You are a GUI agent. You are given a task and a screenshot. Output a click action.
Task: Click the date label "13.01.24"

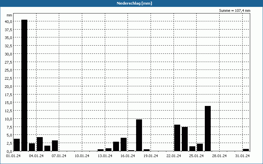[105, 156]
